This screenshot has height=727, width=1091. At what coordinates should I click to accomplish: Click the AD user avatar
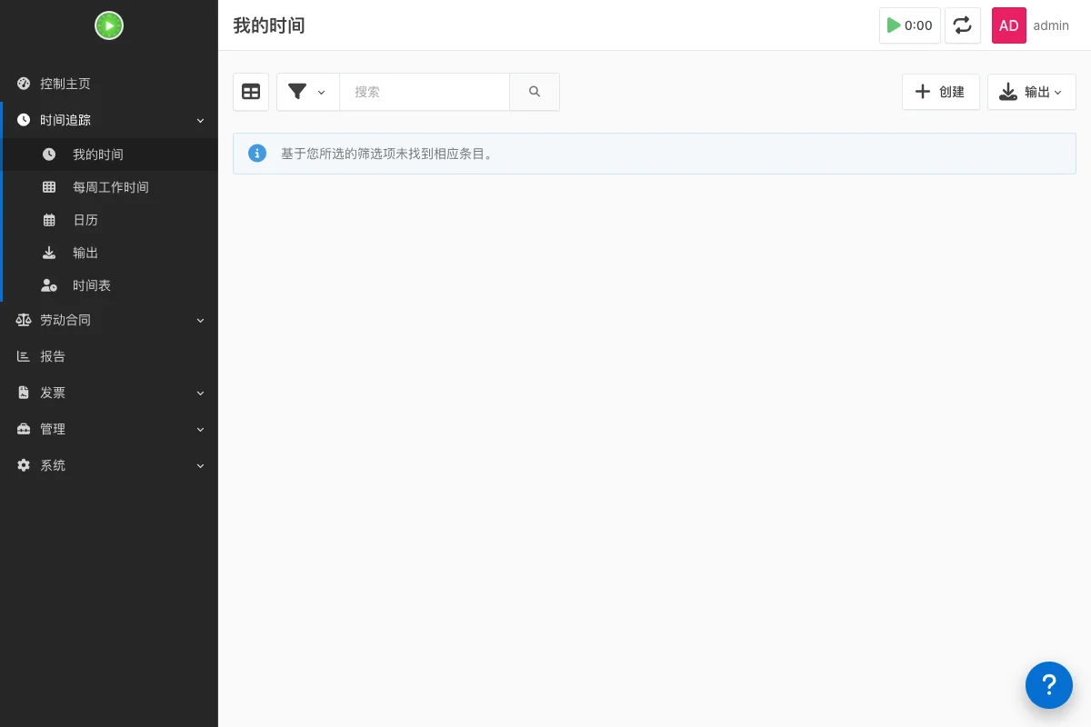point(1009,25)
